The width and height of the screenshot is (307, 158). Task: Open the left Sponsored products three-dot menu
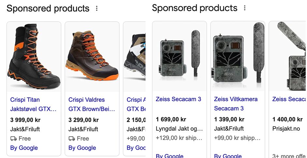click(97, 8)
